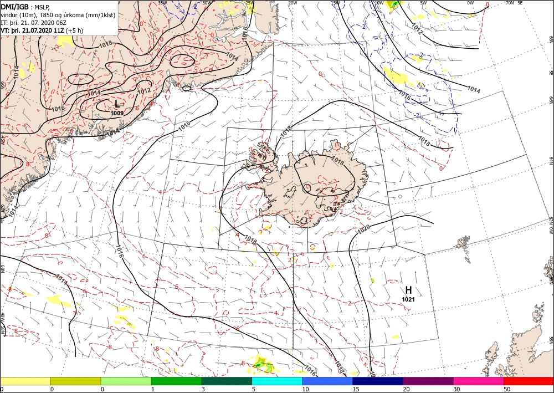Click the '1' value under the color bar

[x=153, y=389]
